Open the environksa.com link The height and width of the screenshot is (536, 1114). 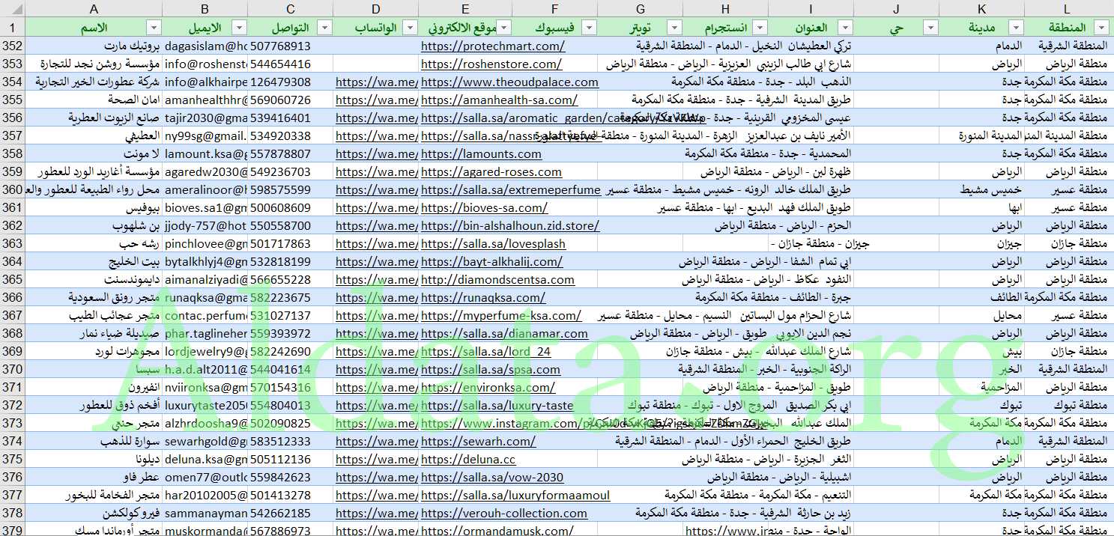pyautogui.click(x=488, y=387)
